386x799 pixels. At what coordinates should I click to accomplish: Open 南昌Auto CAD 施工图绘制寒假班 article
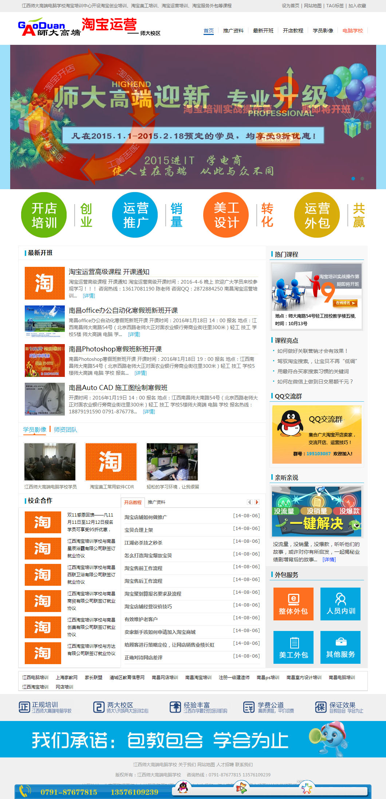coord(118,388)
